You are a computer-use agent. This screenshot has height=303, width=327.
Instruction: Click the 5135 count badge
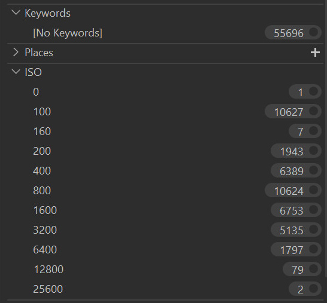[296, 229]
